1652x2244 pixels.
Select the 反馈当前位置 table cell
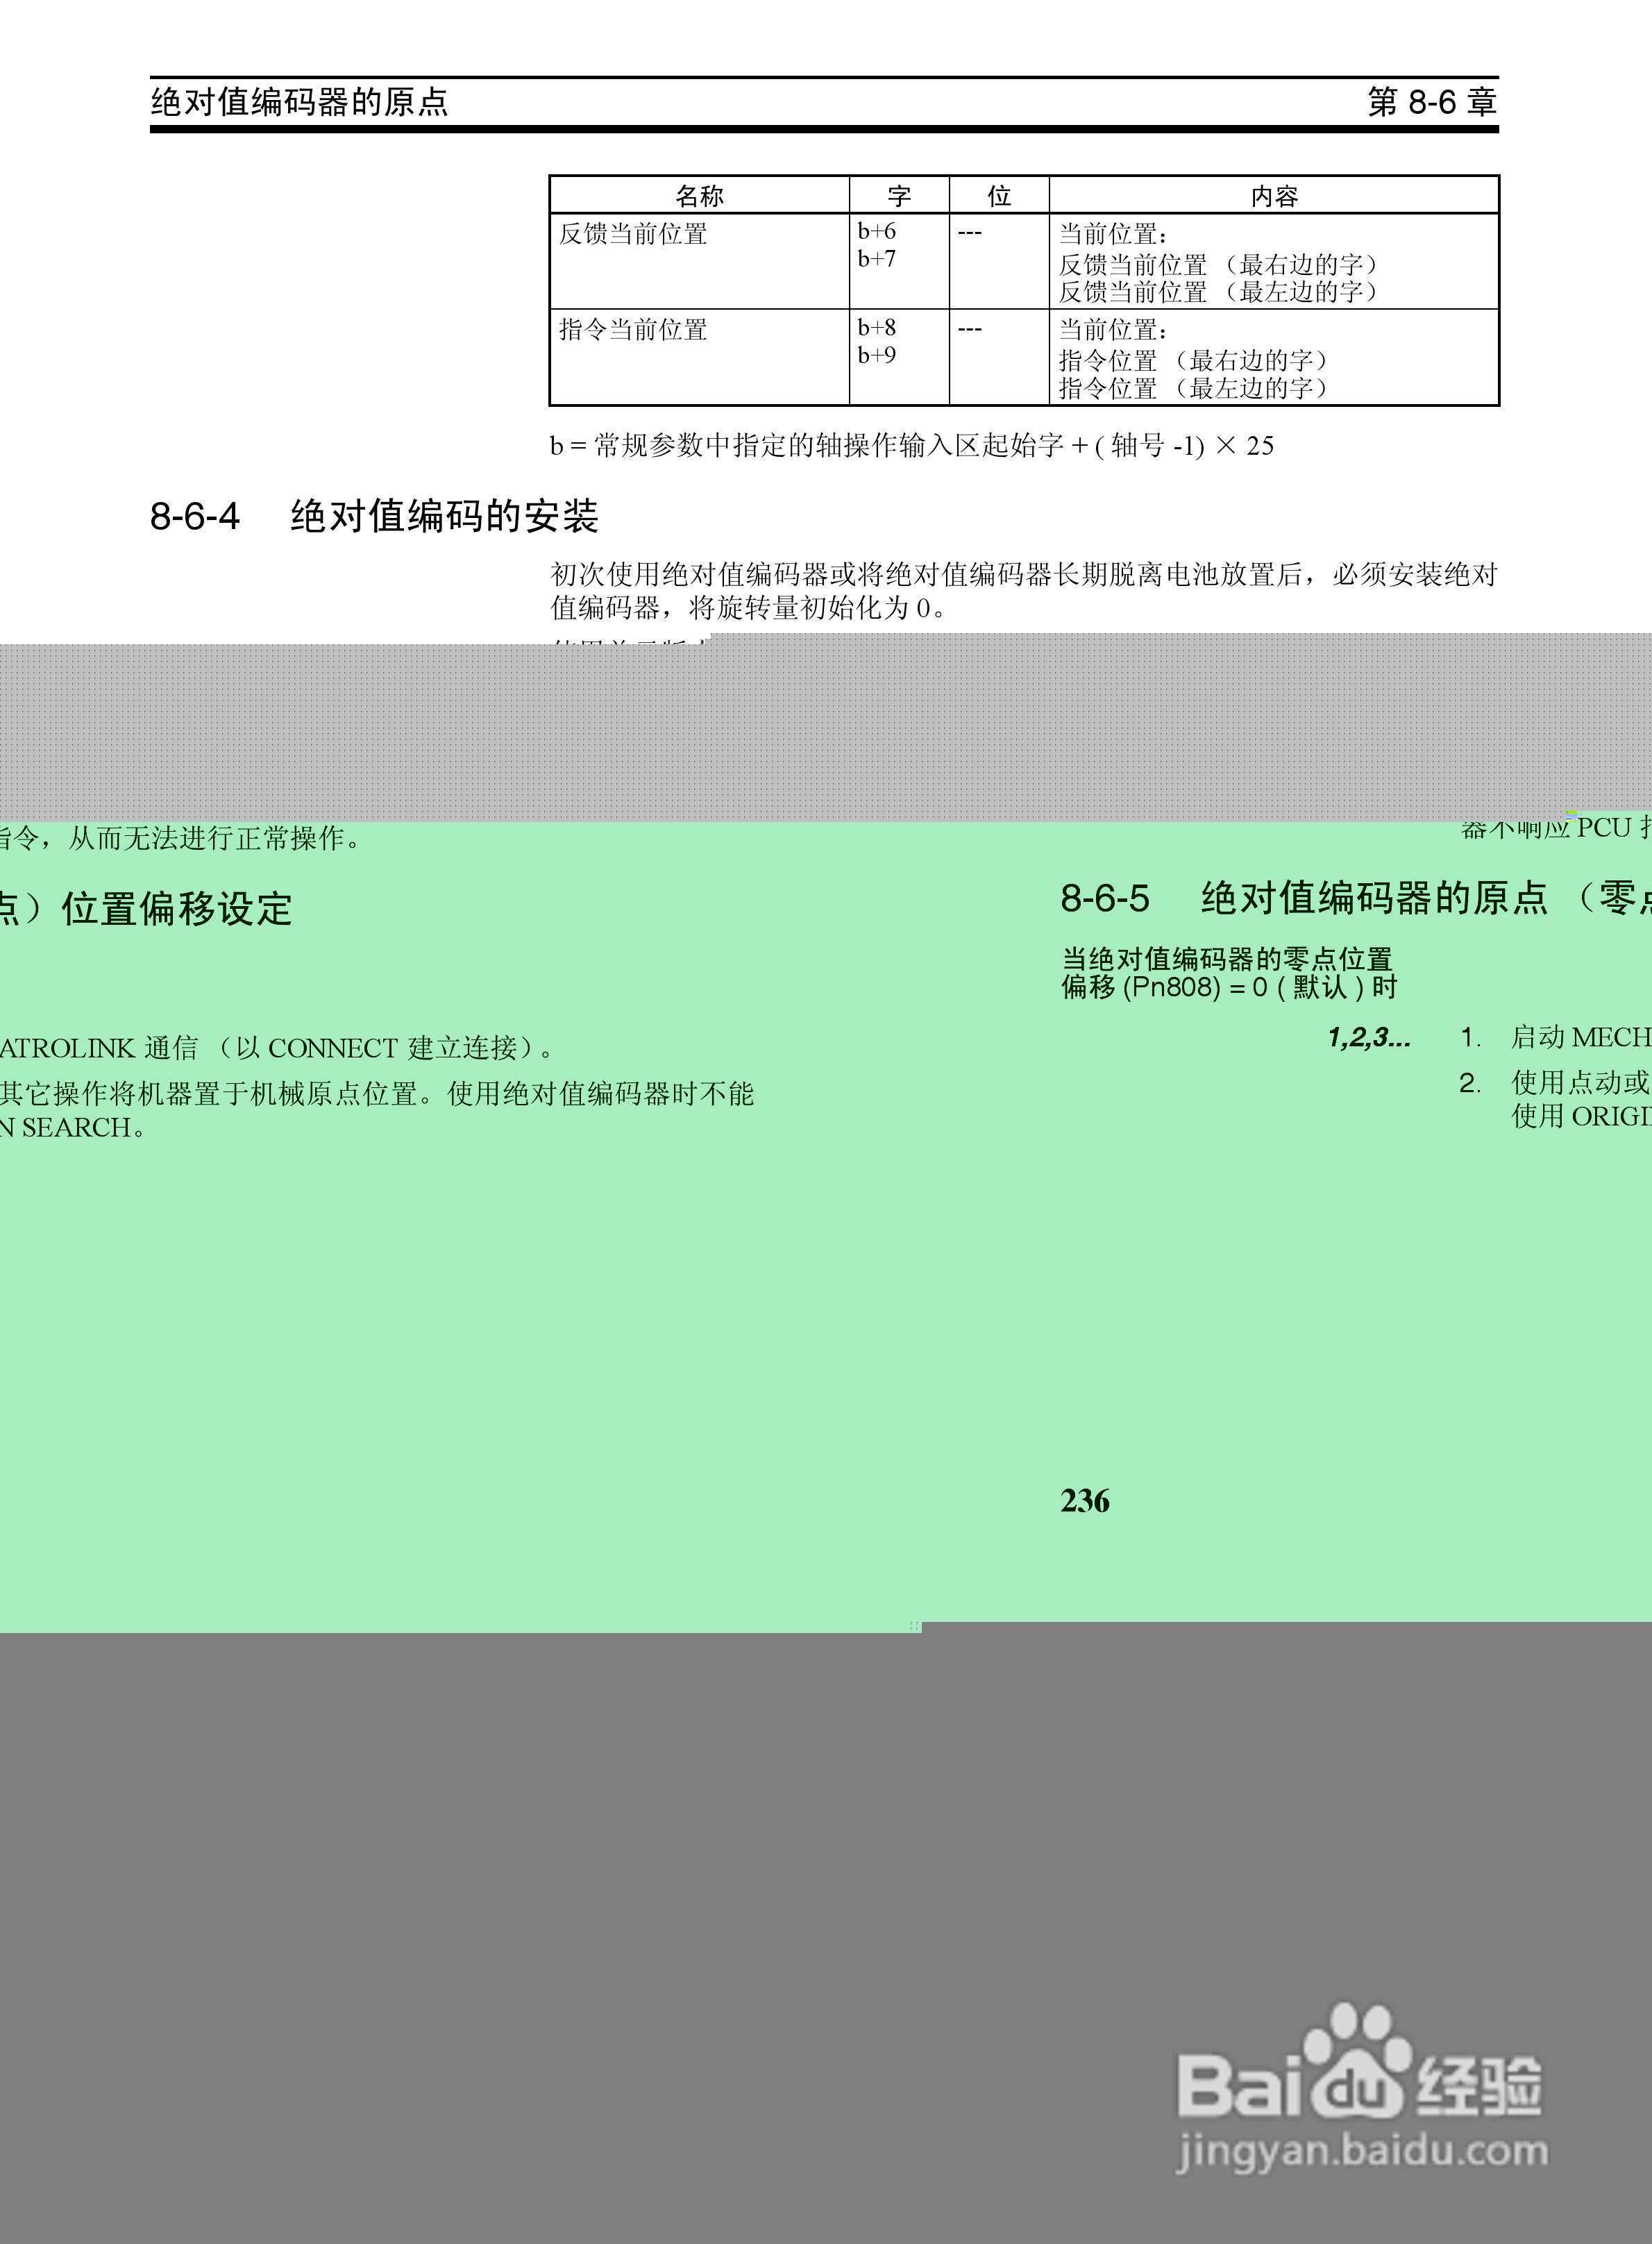click(633, 234)
